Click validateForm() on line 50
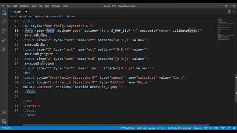237x133 pixels. (x=186, y=31)
